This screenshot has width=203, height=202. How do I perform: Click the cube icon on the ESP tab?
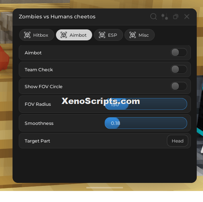[x=102, y=35]
